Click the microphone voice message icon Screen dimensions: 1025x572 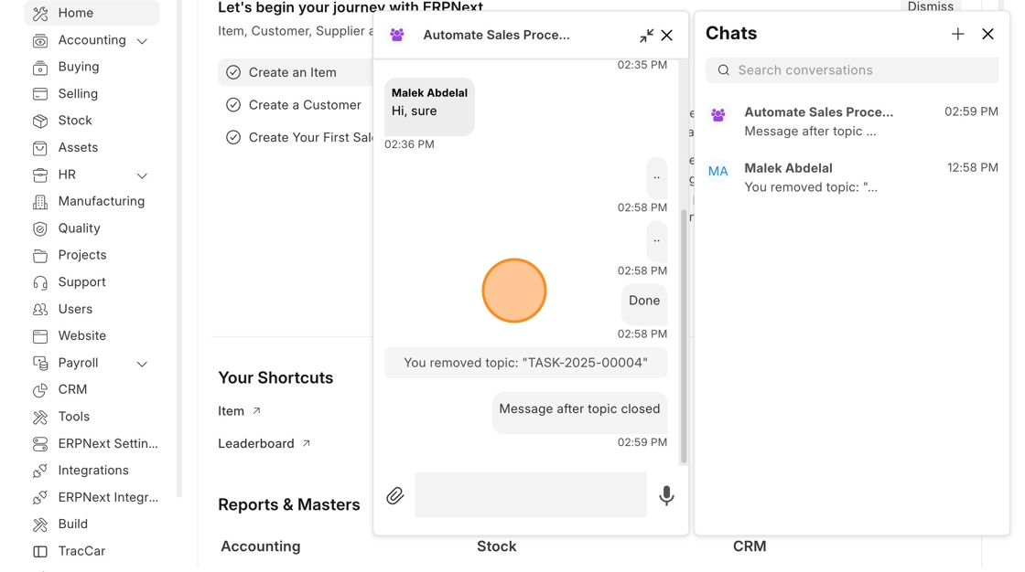point(666,495)
